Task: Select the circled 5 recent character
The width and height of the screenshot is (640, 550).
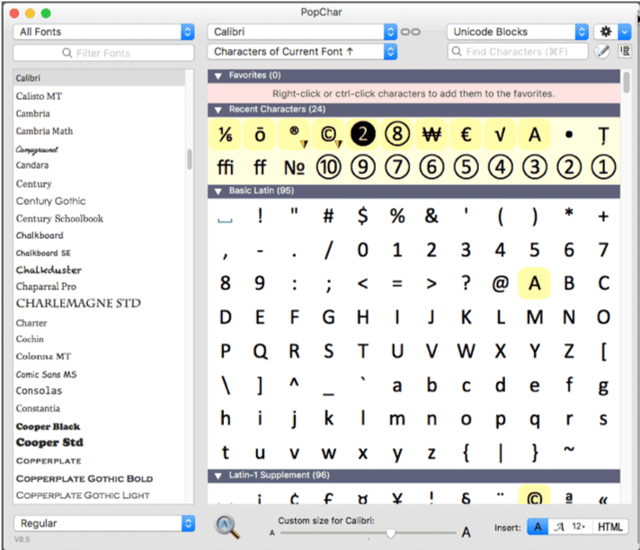Action: [467, 167]
